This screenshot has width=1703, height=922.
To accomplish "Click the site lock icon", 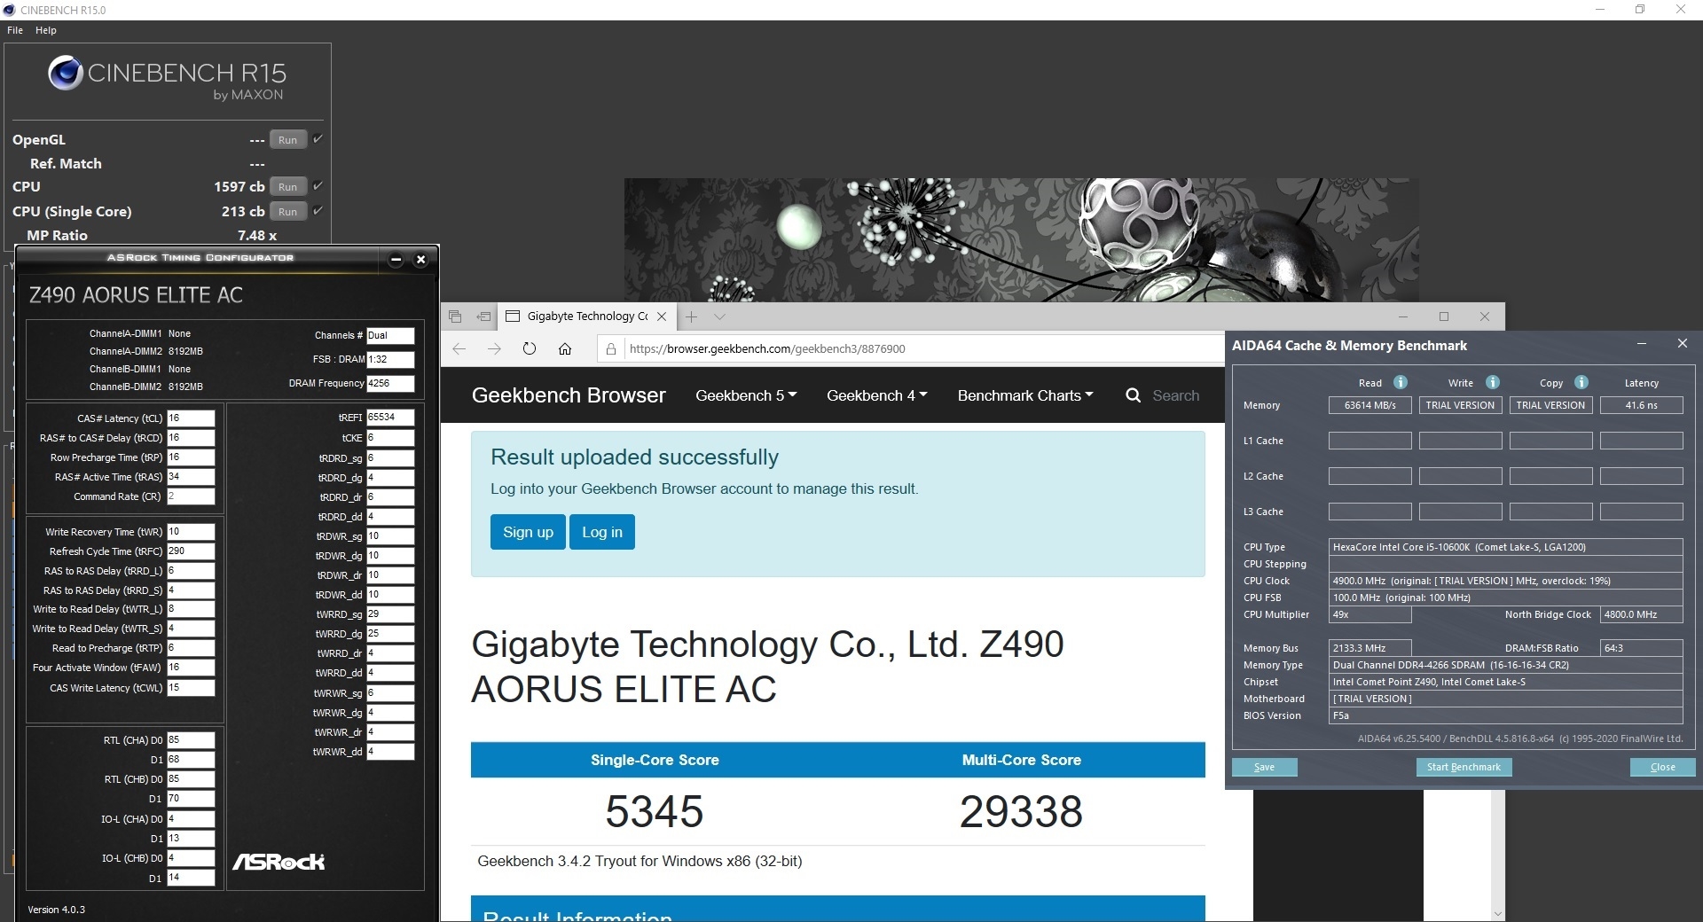I will point(610,349).
